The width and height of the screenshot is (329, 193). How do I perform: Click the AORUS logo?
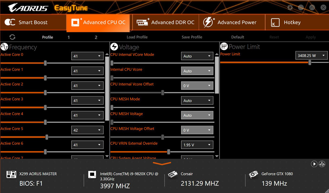[x=28, y=8]
